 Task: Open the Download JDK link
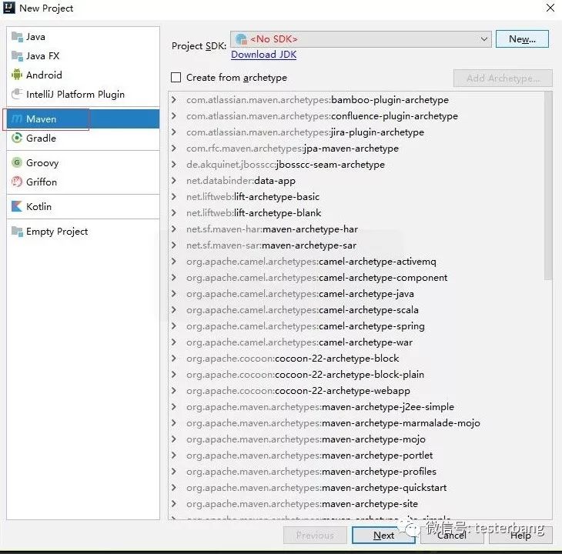coord(263,55)
